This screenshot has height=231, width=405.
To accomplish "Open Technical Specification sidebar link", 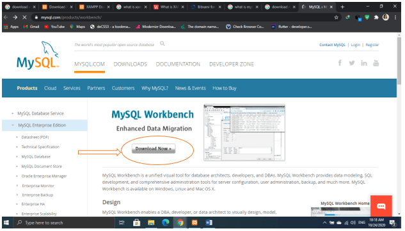I will 40,147.
